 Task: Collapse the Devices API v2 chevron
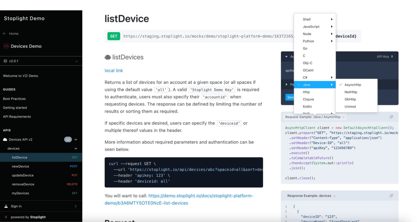(x=76, y=139)
